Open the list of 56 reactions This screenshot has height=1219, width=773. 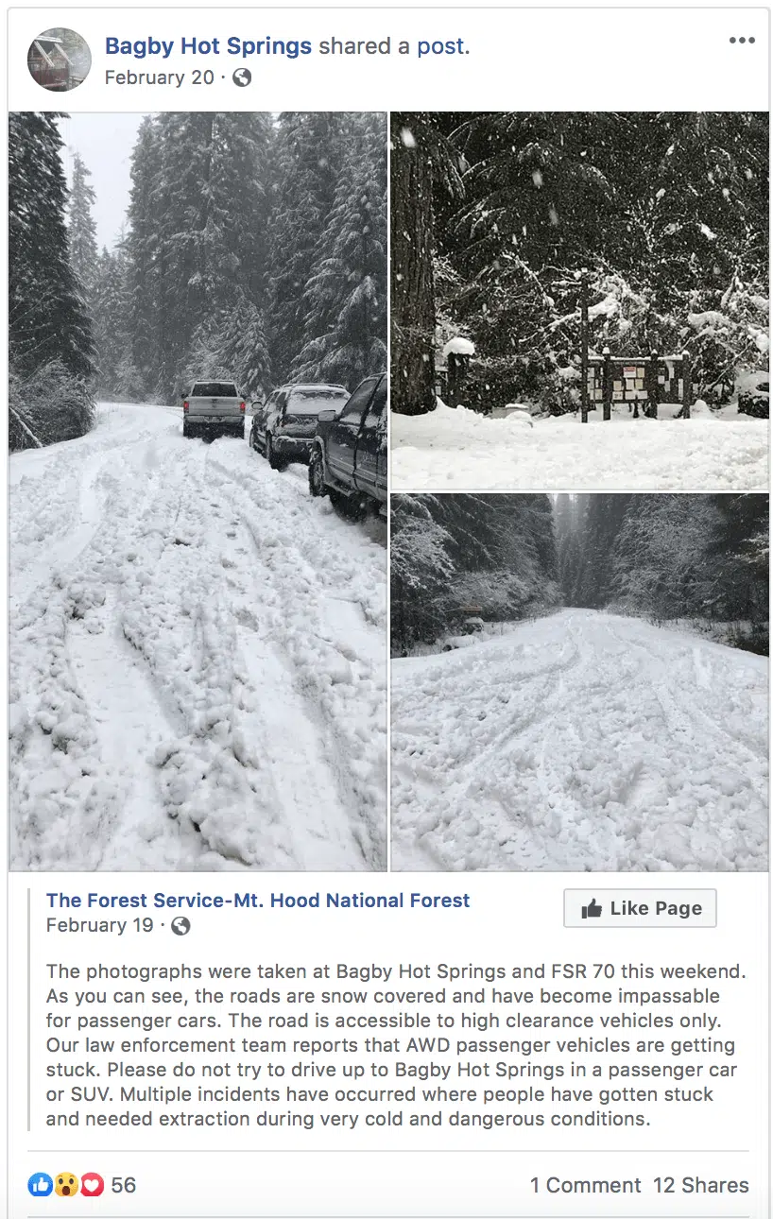pos(124,1185)
